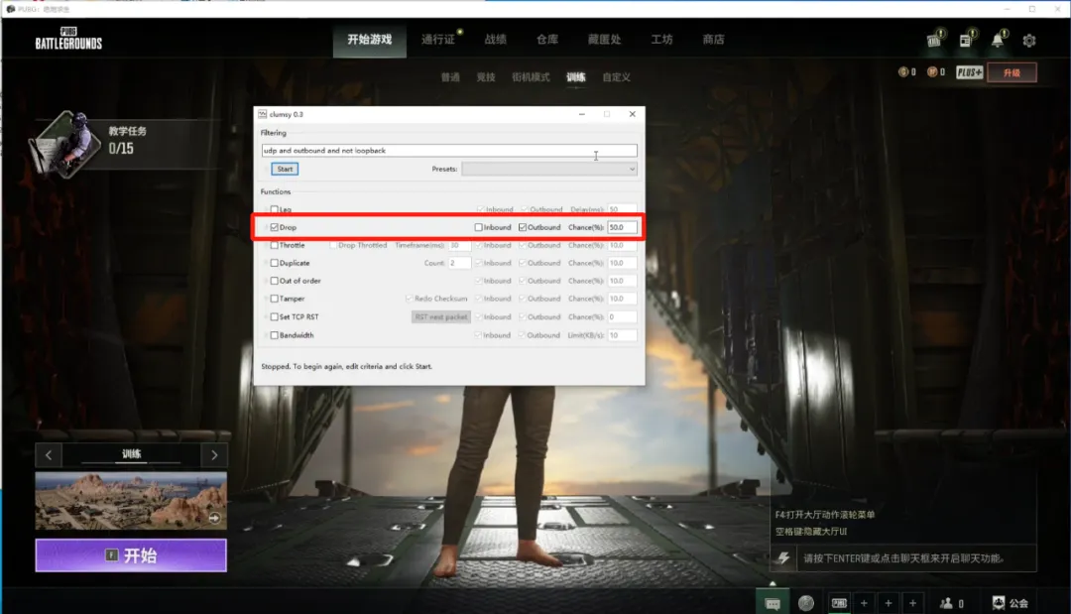Switch to the 仓库 tab
The width and height of the screenshot is (1071, 614).
(x=547, y=40)
